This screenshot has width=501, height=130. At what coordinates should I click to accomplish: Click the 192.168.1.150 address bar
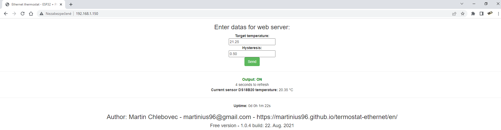point(184,14)
